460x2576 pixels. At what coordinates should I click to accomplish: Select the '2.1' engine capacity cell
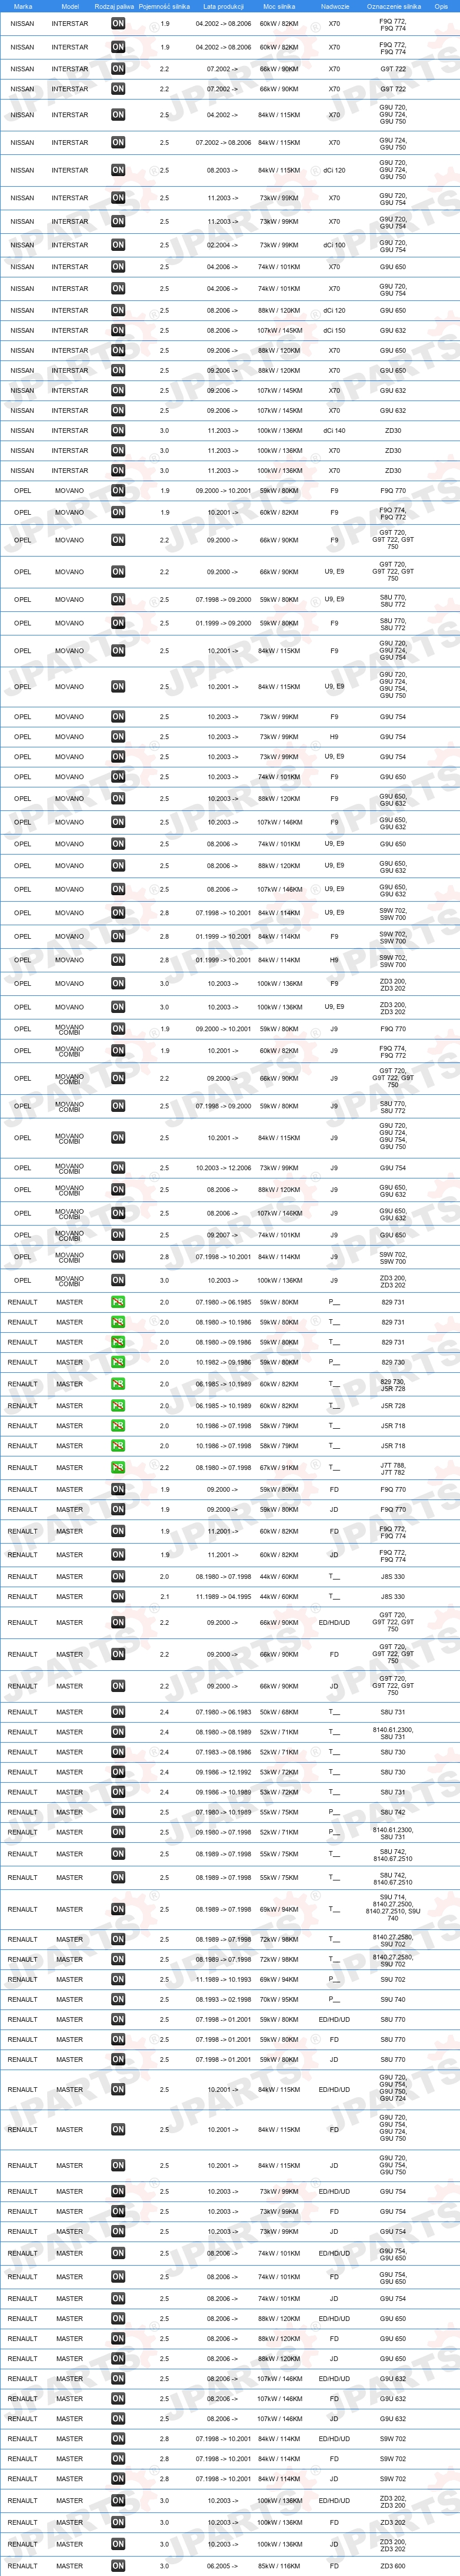tap(165, 1597)
